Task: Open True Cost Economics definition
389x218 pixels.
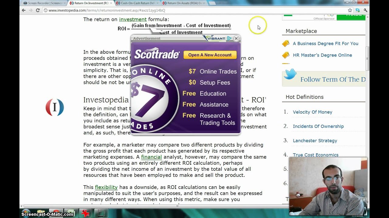Action: pos(315,155)
